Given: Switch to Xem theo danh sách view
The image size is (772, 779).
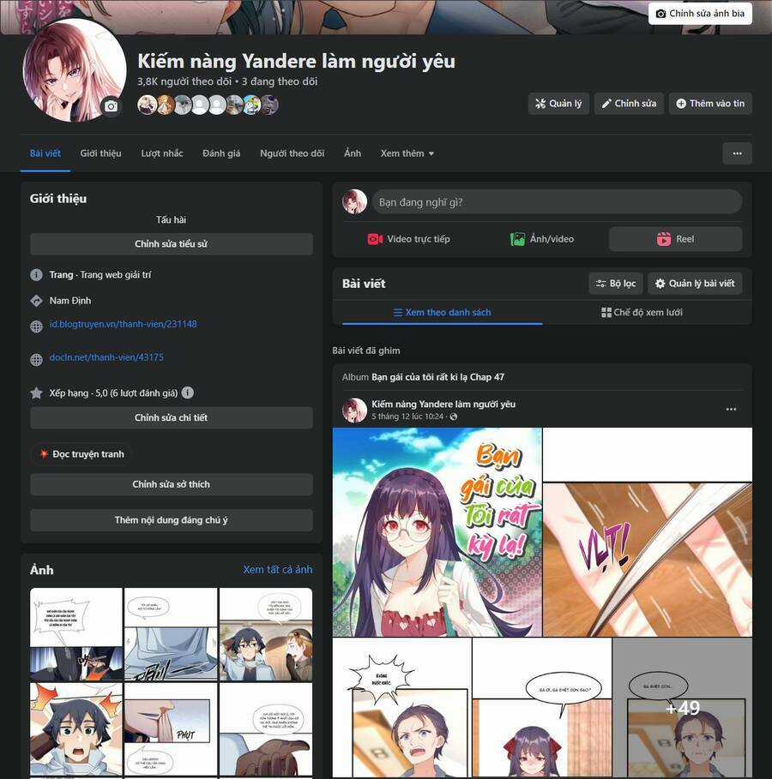Looking at the screenshot, I should (x=442, y=313).
